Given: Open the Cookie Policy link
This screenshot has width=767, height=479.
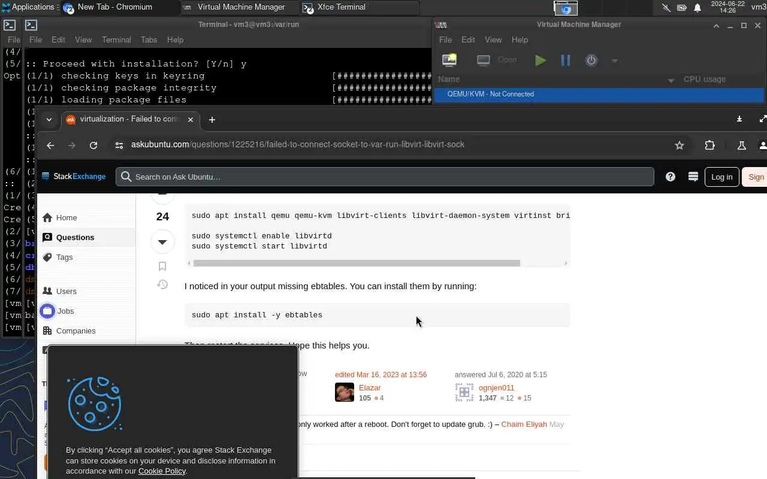Looking at the screenshot, I should pyautogui.click(x=162, y=471).
